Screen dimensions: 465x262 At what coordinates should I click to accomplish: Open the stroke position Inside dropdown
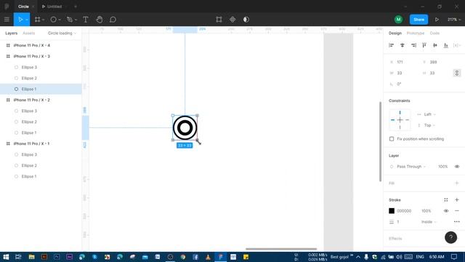(429, 222)
